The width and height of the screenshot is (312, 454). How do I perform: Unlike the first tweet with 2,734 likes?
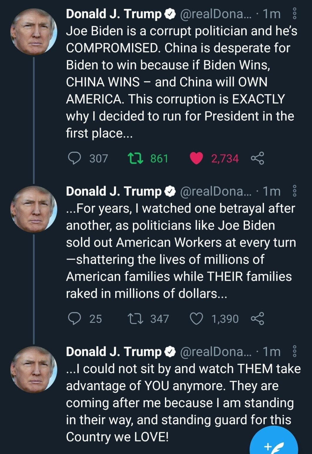(196, 158)
